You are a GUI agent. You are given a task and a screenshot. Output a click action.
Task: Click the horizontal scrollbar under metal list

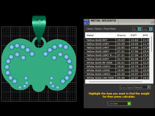(116, 82)
